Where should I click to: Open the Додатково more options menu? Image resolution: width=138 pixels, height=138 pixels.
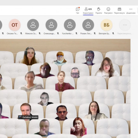pyautogui.click(x=131, y=10)
